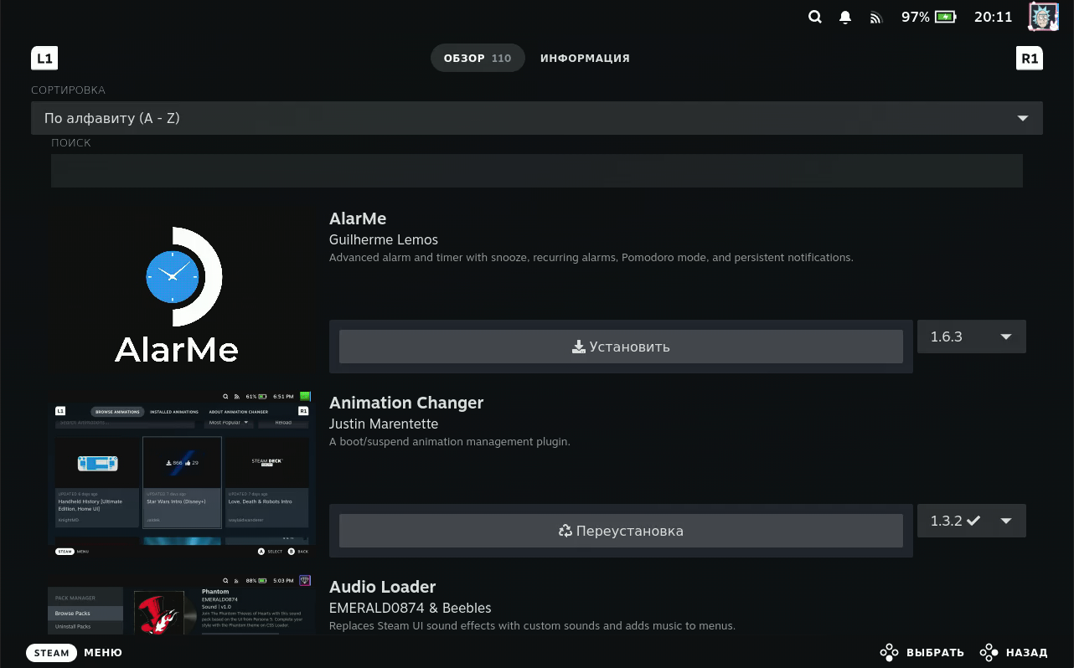Switch to the Обзор tab
1074x668 pixels.
pos(478,59)
